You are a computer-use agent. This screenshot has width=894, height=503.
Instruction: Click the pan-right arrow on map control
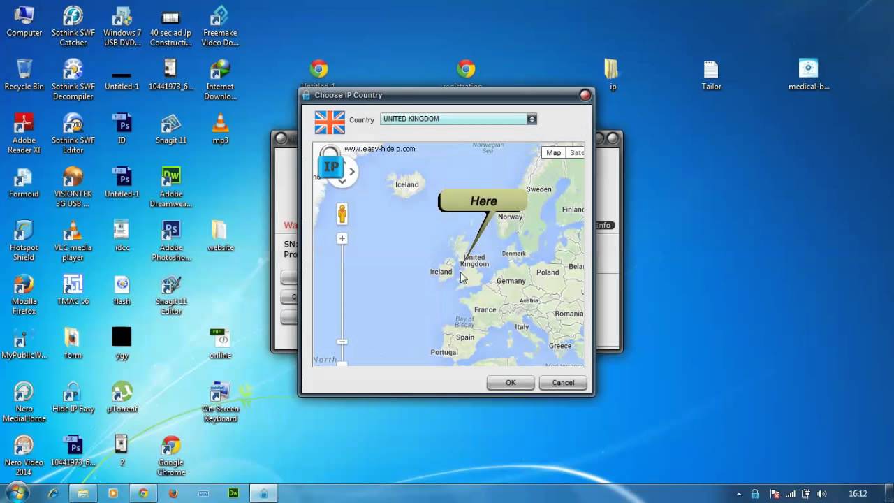coord(353,171)
